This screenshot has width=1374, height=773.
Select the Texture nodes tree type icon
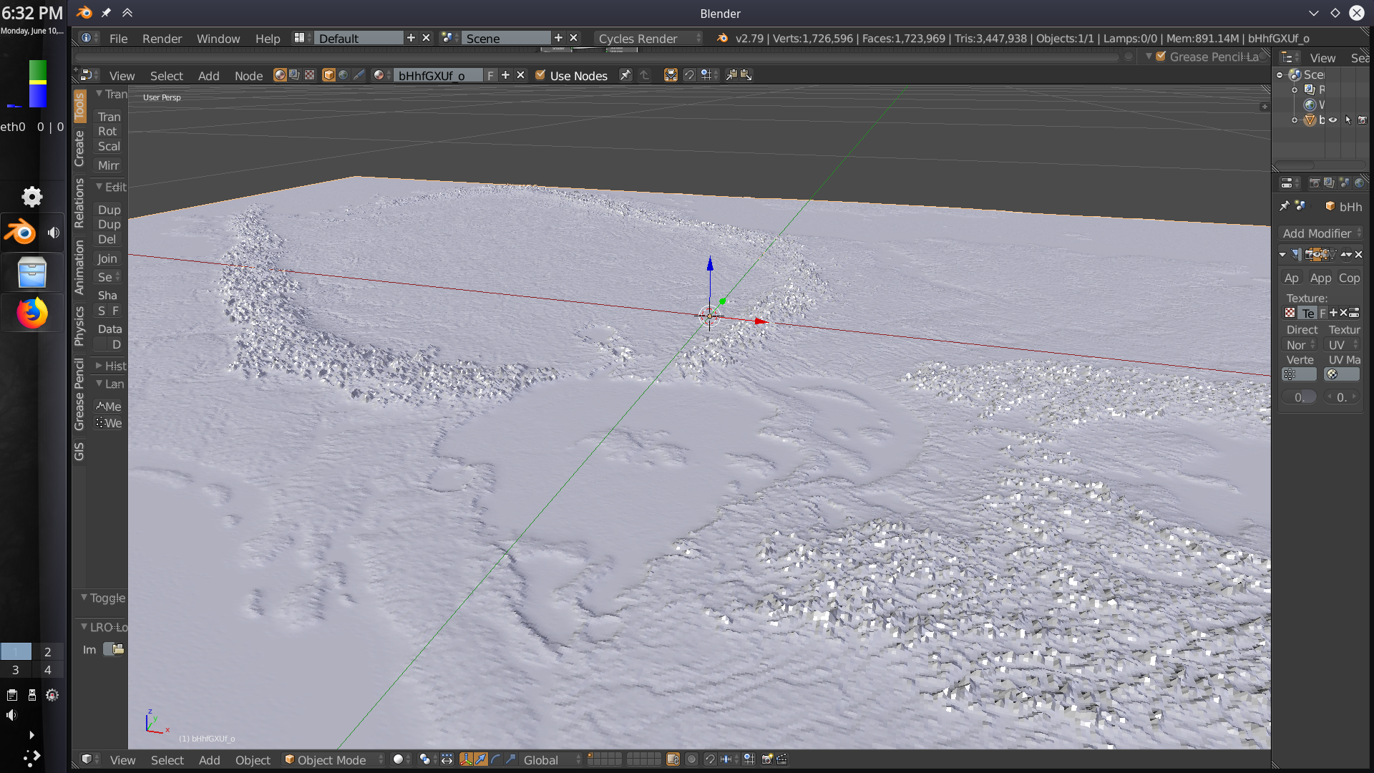(x=309, y=75)
